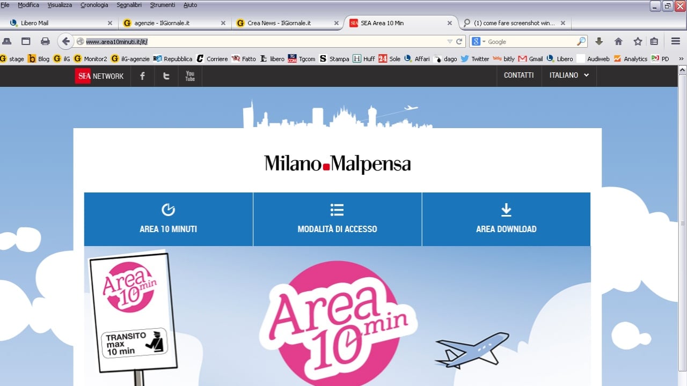
Task: Open the Libero bookmark after Gmail
Action: point(560,59)
